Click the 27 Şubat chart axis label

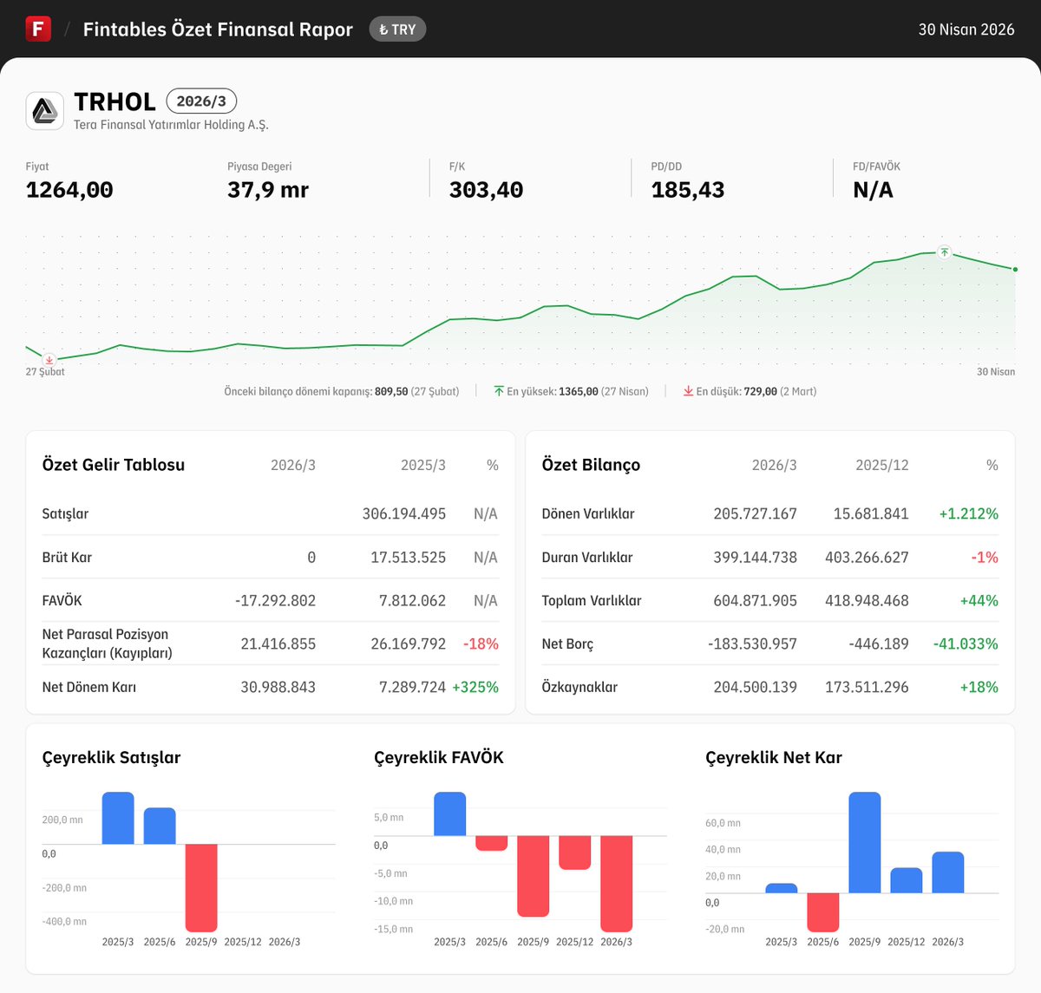[45, 372]
